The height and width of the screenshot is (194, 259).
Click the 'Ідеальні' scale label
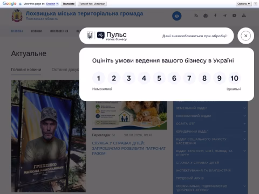(x=234, y=89)
